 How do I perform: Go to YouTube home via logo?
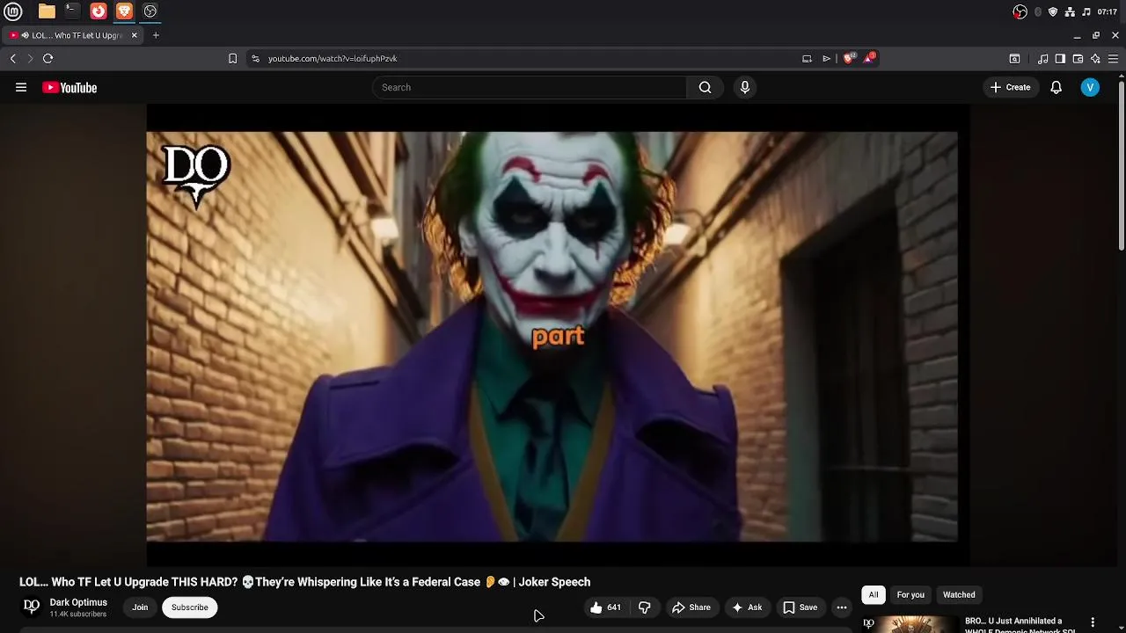coord(69,87)
